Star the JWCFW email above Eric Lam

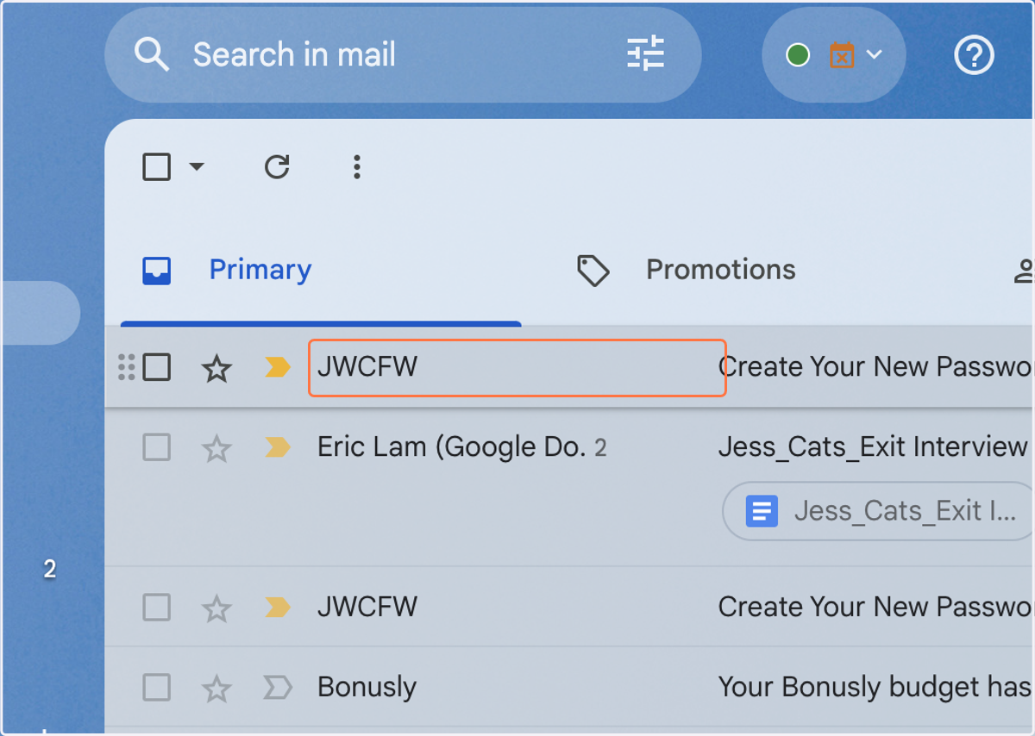point(216,369)
